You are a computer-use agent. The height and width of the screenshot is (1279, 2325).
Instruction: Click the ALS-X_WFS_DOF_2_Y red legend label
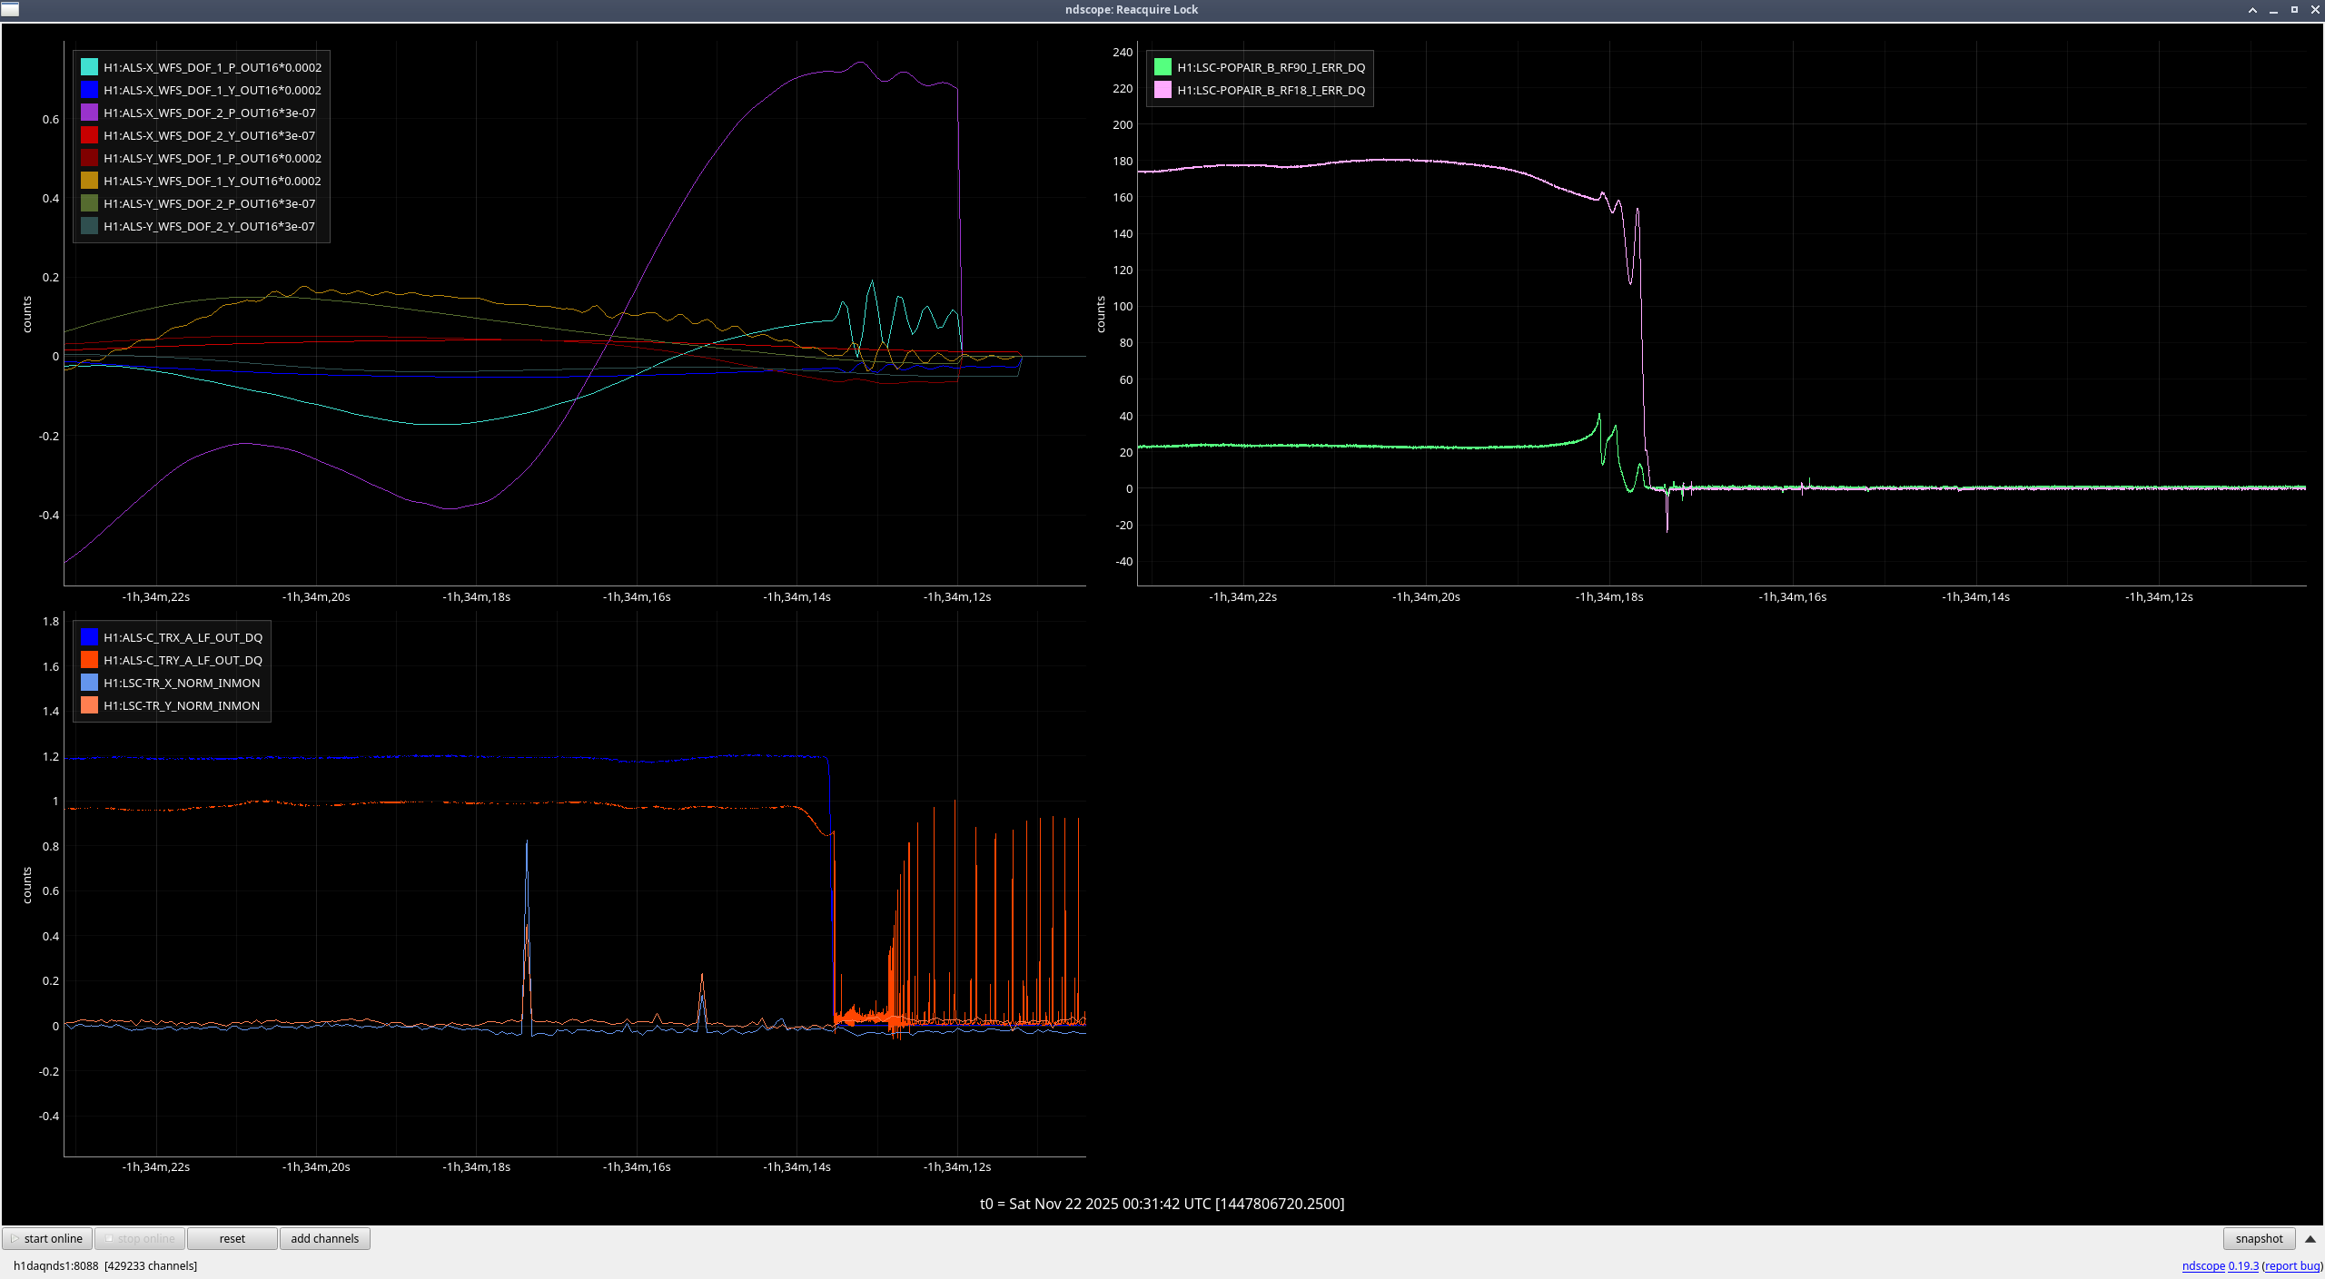click(x=209, y=135)
